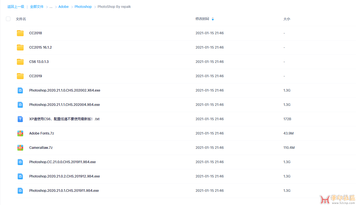Click the Photoshop.2020.21.0.1.CHS.201911.X64.exe file icon
The width and height of the screenshot is (356, 205).
coord(20,191)
